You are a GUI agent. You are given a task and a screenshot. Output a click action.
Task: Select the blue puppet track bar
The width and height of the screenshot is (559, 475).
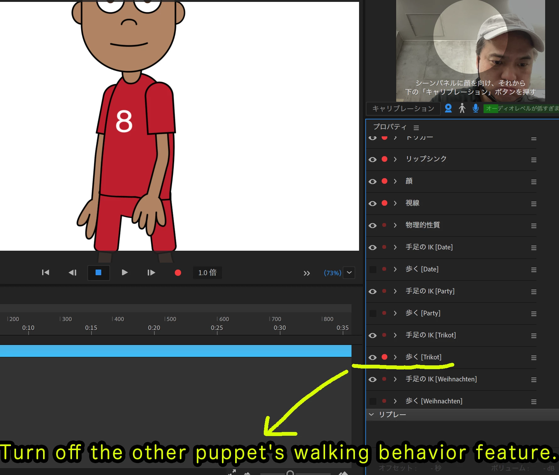tap(176, 351)
